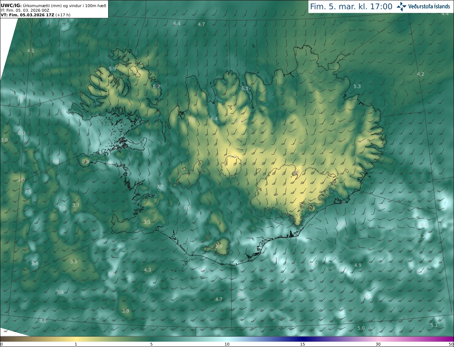Click the Hofsjökull glacier outline in central Iceland
Viewport: 454px width, 347px height.
pyautogui.click(x=231, y=166)
